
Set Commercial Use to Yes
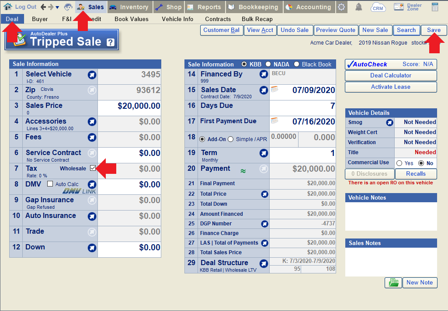point(399,163)
